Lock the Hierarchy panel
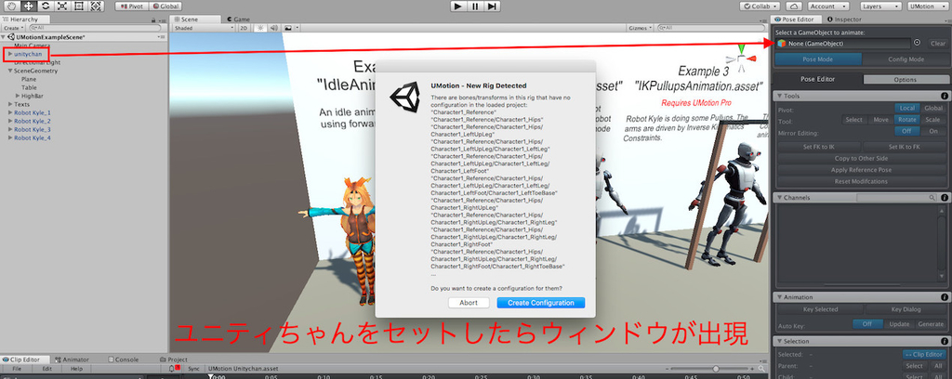 (x=152, y=20)
